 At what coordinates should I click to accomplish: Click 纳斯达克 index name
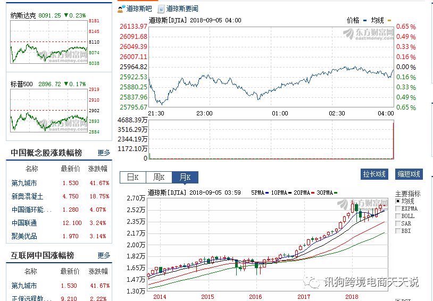tap(23, 15)
